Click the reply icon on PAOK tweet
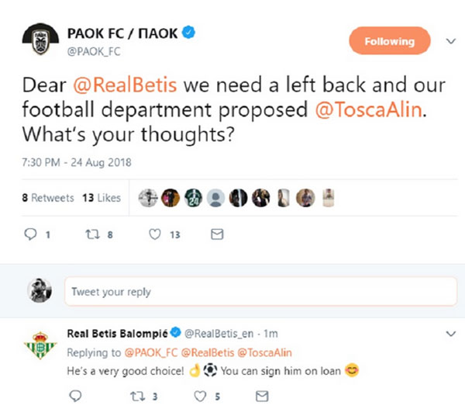465x409 pixels. click(31, 234)
